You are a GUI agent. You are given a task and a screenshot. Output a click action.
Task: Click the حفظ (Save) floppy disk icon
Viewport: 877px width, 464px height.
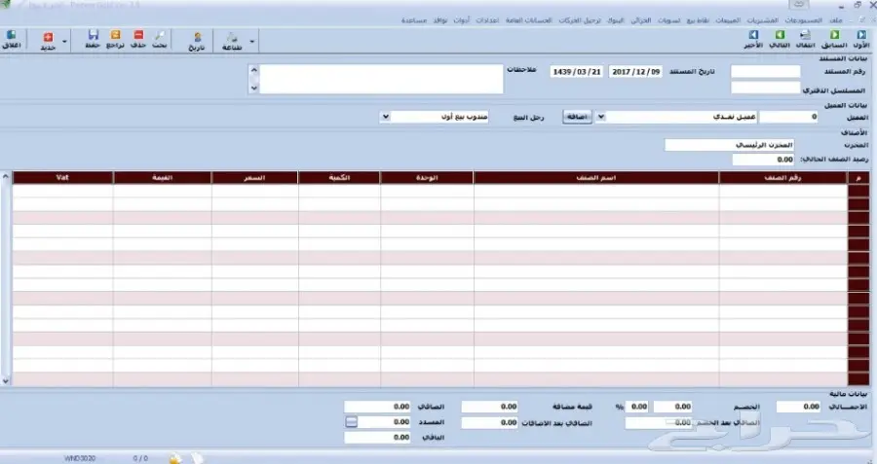click(94, 41)
